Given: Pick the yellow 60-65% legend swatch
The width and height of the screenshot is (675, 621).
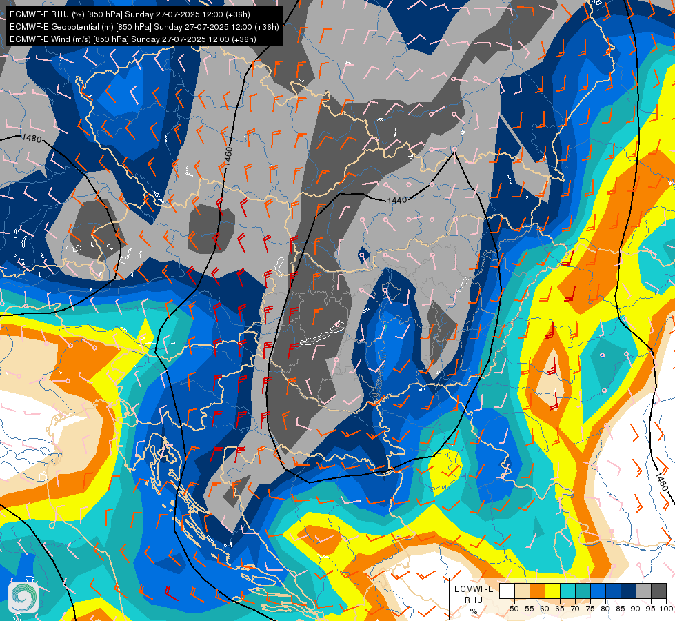Looking at the screenshot, I should (552, 591).
